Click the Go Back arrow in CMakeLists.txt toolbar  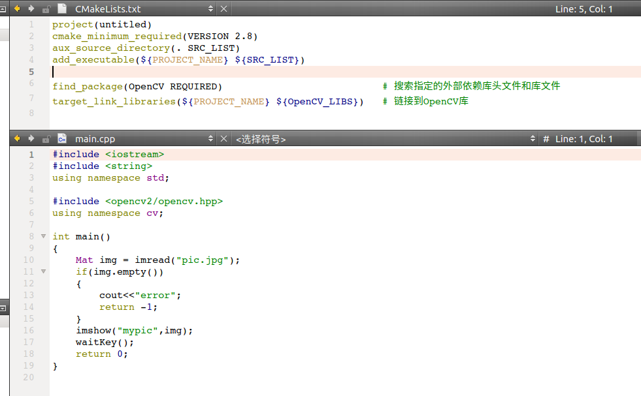pyautogui.click(x=16, y=9)
